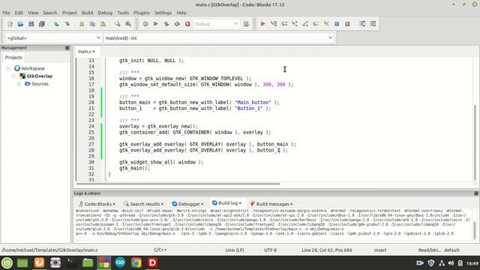This screenshot has width=480, height=270.
Task: Open the build target Debug dropdown
Action: (217, 24)
